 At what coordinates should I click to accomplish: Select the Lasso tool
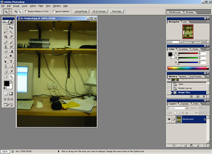[6, 32]
